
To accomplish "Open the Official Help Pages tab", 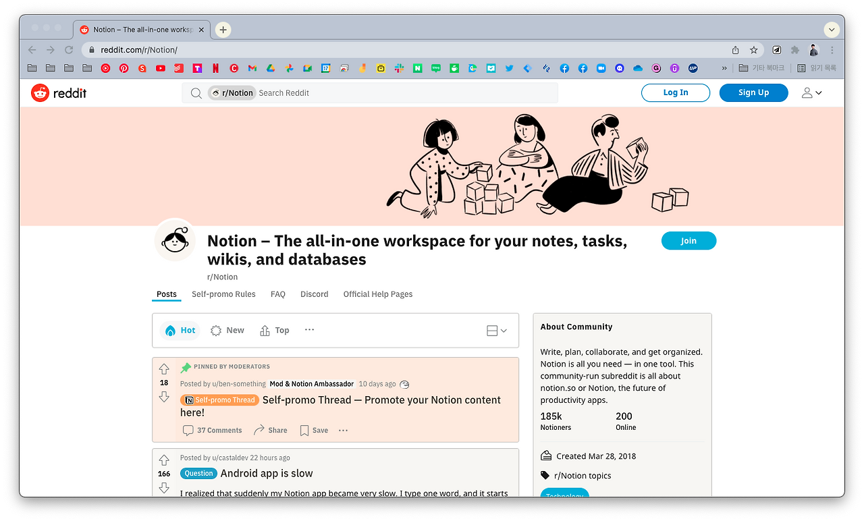I will [x=378, y=294].
